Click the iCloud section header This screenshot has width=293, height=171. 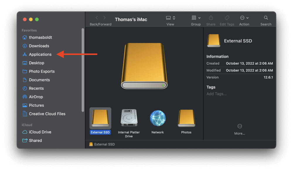pos(27,125)
